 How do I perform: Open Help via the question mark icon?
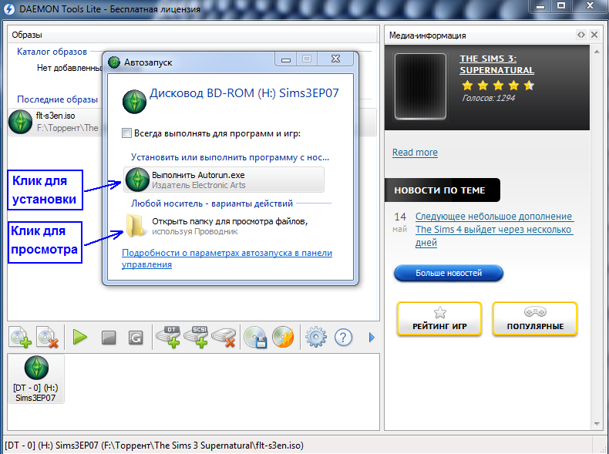point(343,338)
